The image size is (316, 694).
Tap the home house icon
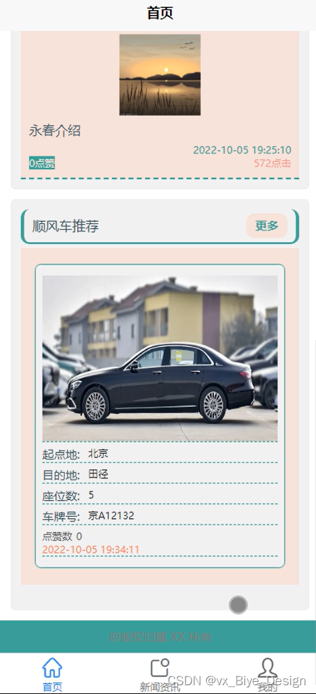click(x=52, y=668)
